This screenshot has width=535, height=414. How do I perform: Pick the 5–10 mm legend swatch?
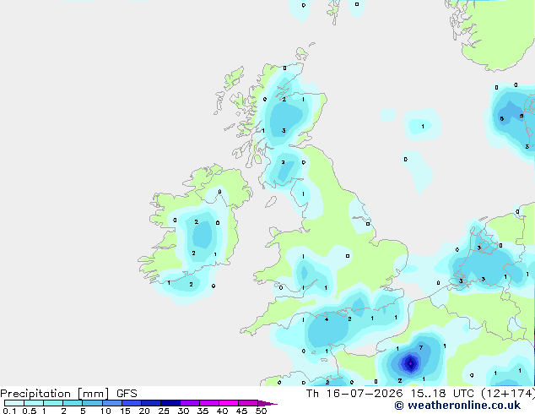tap(92, 403)
